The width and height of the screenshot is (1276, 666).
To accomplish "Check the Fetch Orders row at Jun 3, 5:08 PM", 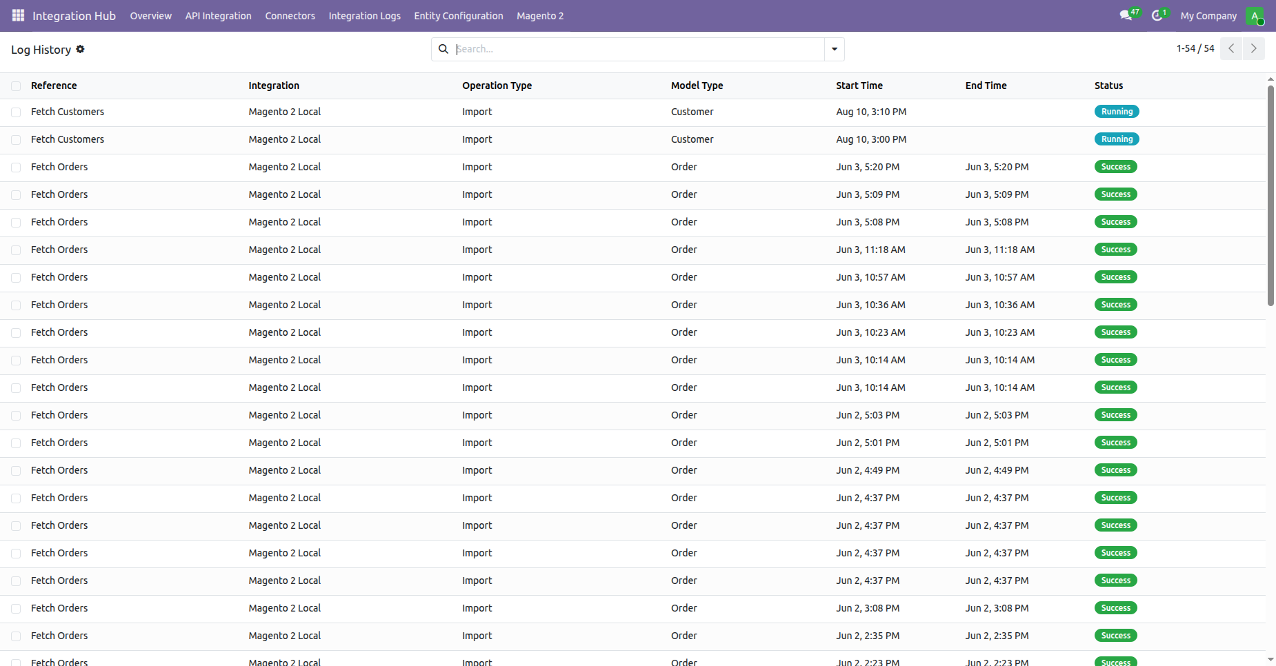I will click(16, 223).
